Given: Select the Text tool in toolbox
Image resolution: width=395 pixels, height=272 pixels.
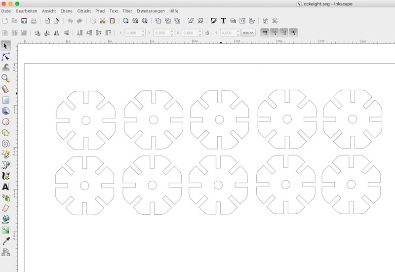Looking at the screenshot, I should [x=5, y=187].
